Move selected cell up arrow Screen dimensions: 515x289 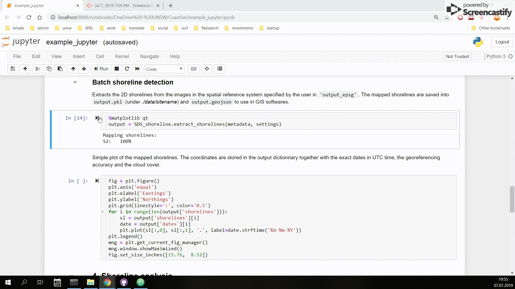pos(73,69)
